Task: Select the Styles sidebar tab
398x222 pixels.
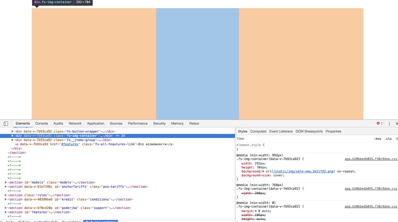Action: pos(243,132)
